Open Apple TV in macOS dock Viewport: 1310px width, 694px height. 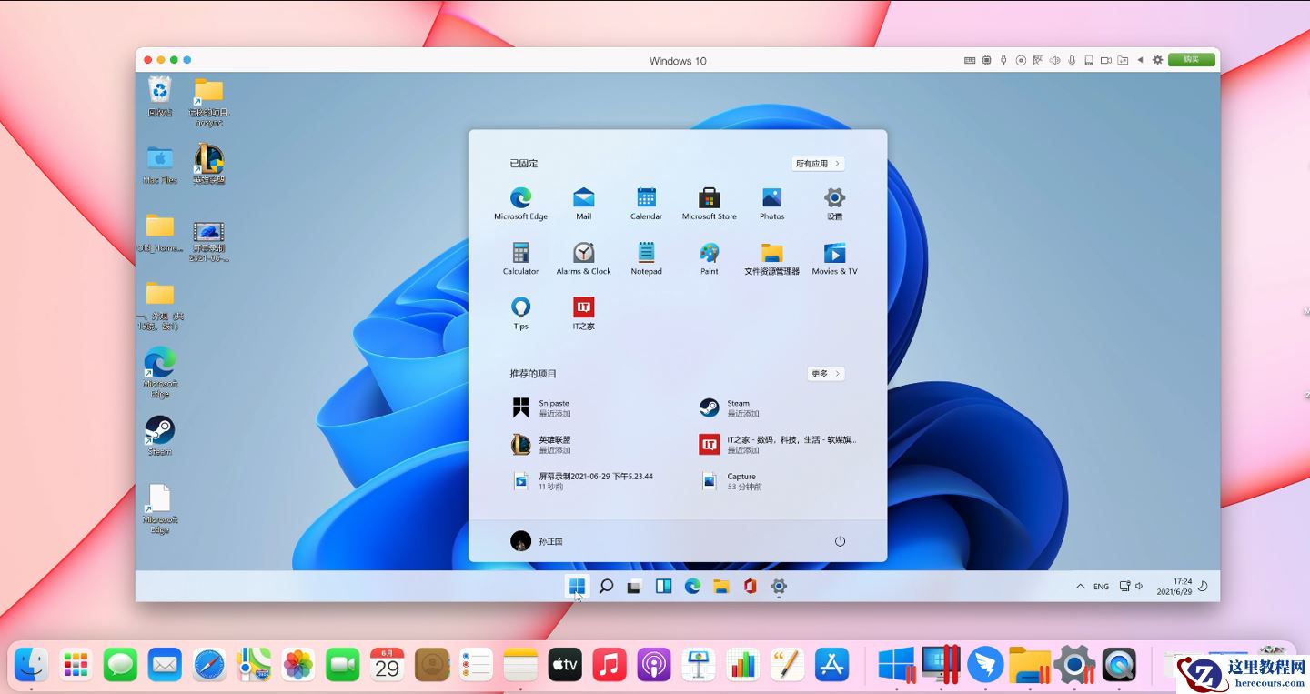[565, 665]
